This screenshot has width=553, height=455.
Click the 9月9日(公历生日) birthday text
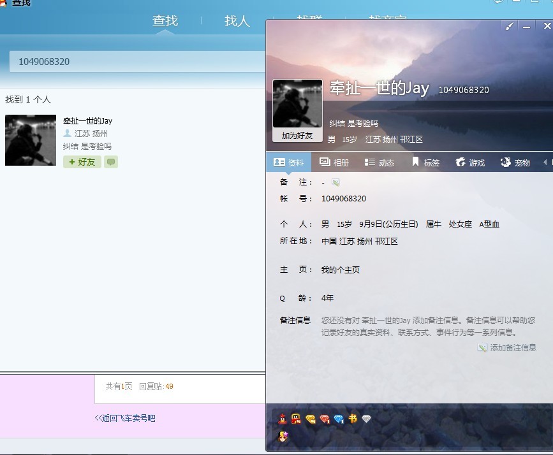click(388, 224)
